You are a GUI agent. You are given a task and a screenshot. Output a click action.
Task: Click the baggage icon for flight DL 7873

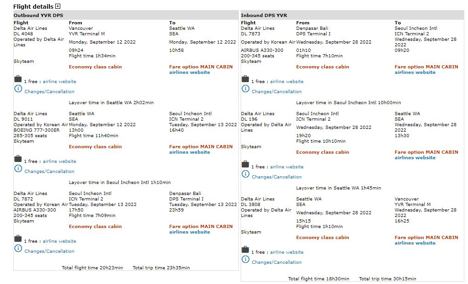[245, 79]
